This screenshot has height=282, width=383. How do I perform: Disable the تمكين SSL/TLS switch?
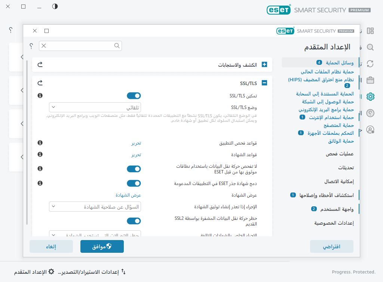(x=134, y=96)
